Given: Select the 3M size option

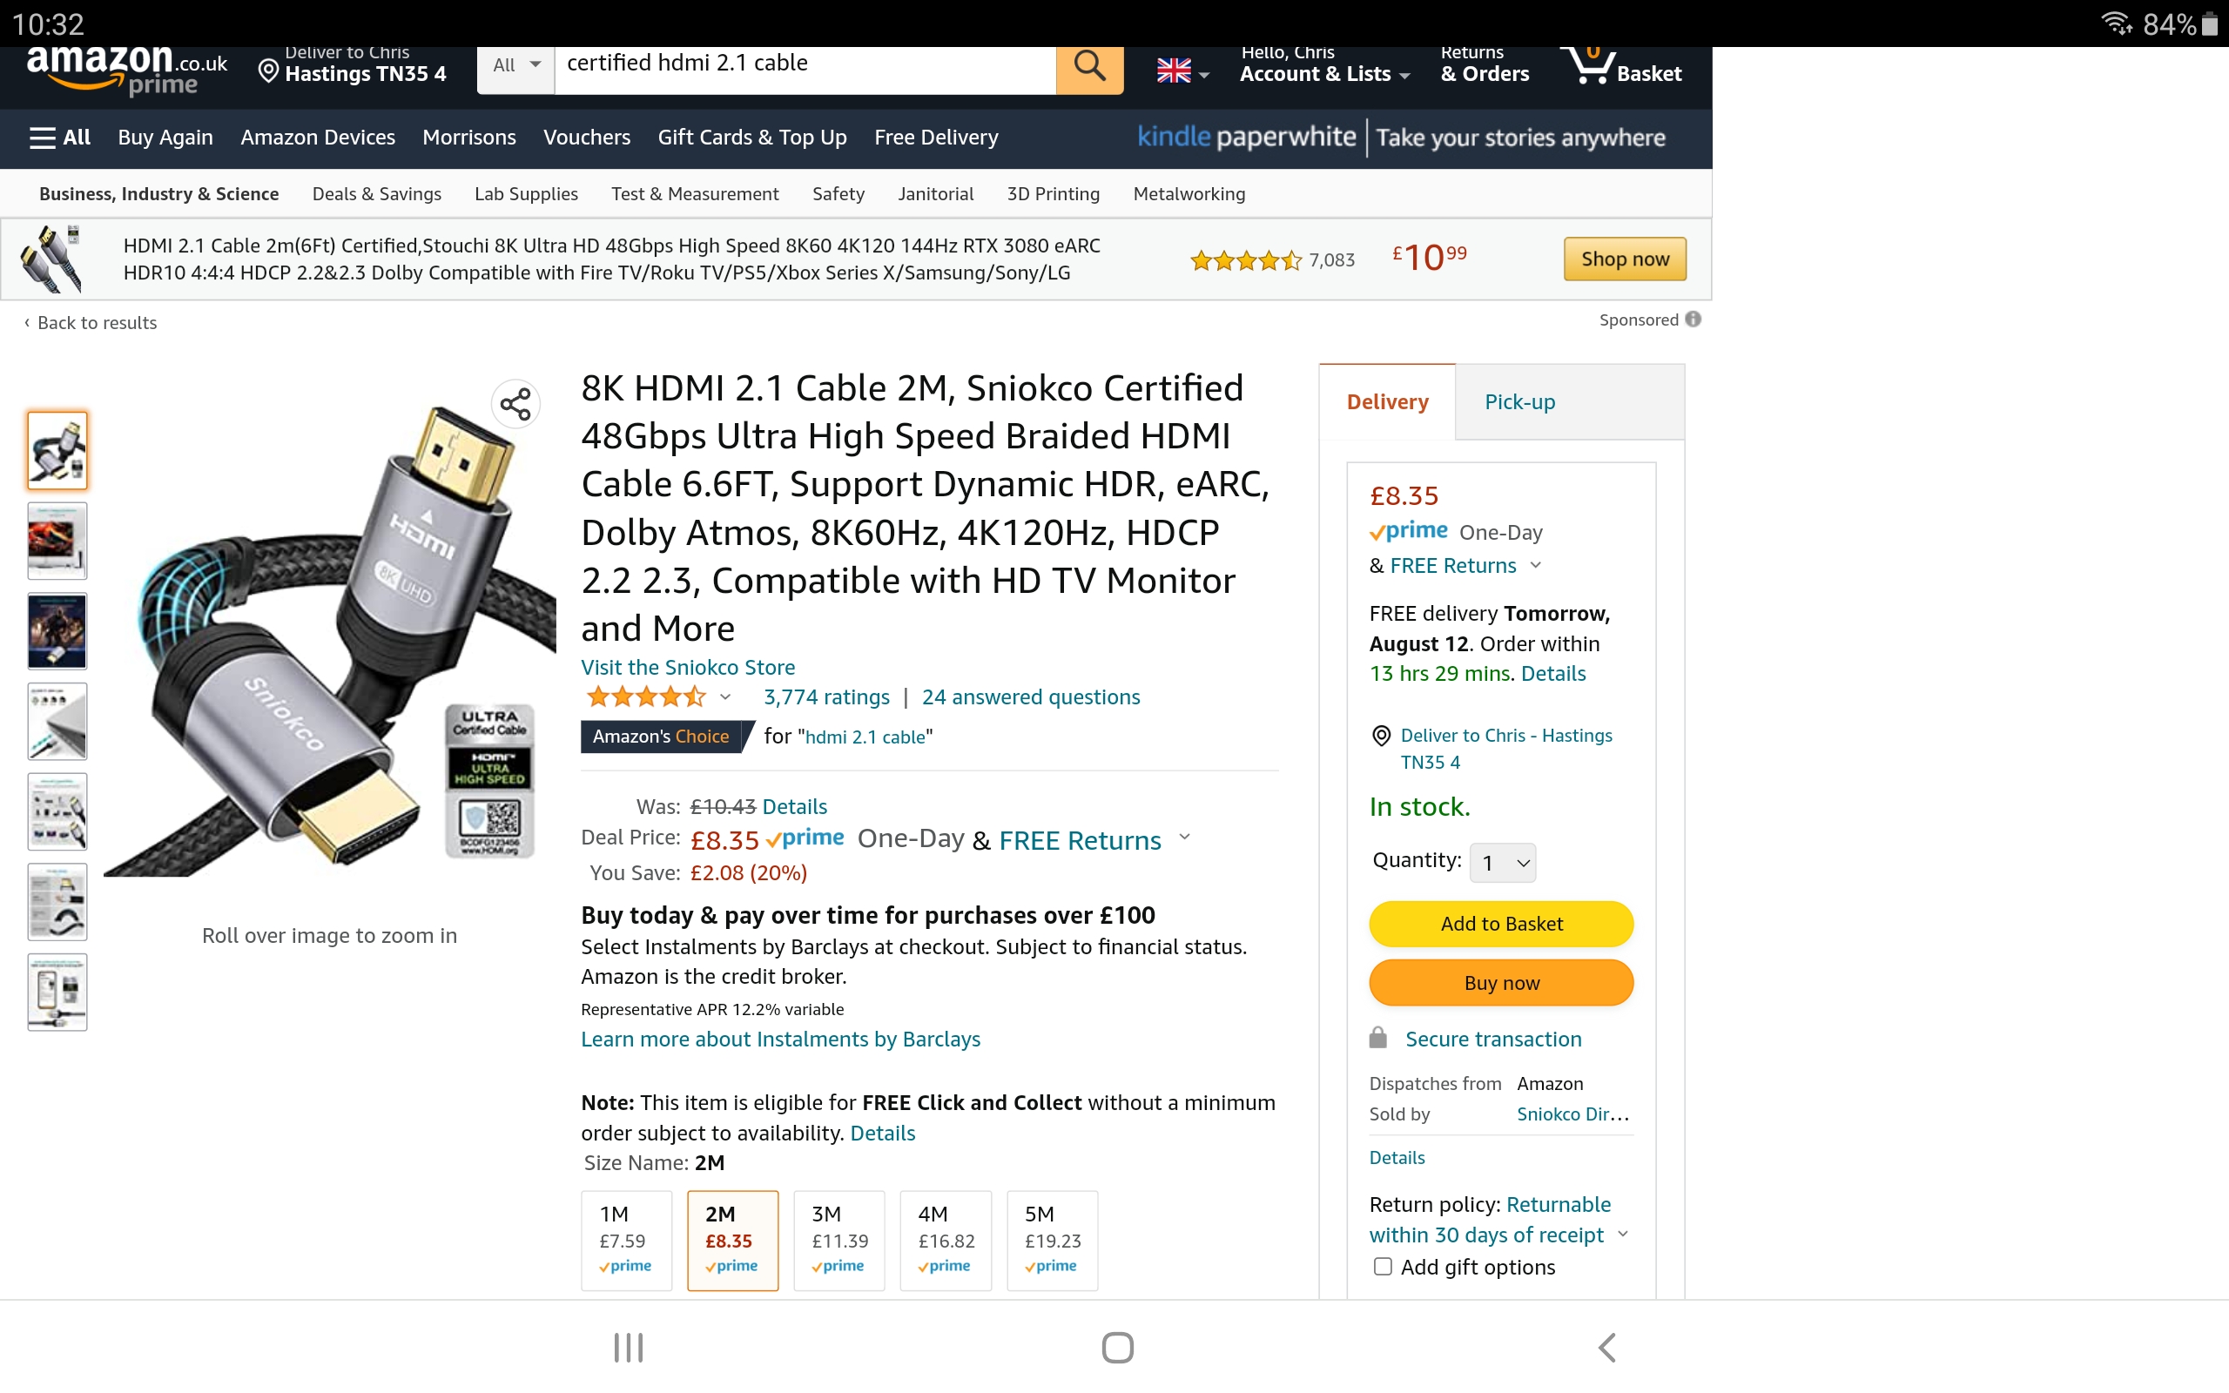Looking at the screenshot, I should point(839,1240).
